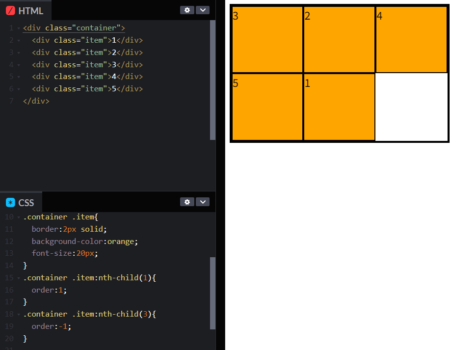Click the 'order:1;' declaration
Viewport: 450px width, 350px height.
click(49, 290)
